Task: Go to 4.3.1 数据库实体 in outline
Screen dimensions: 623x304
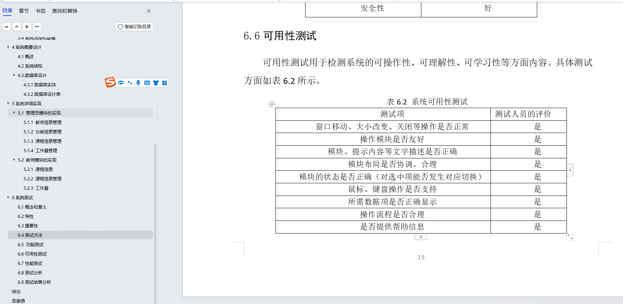Action: [40, 85]
